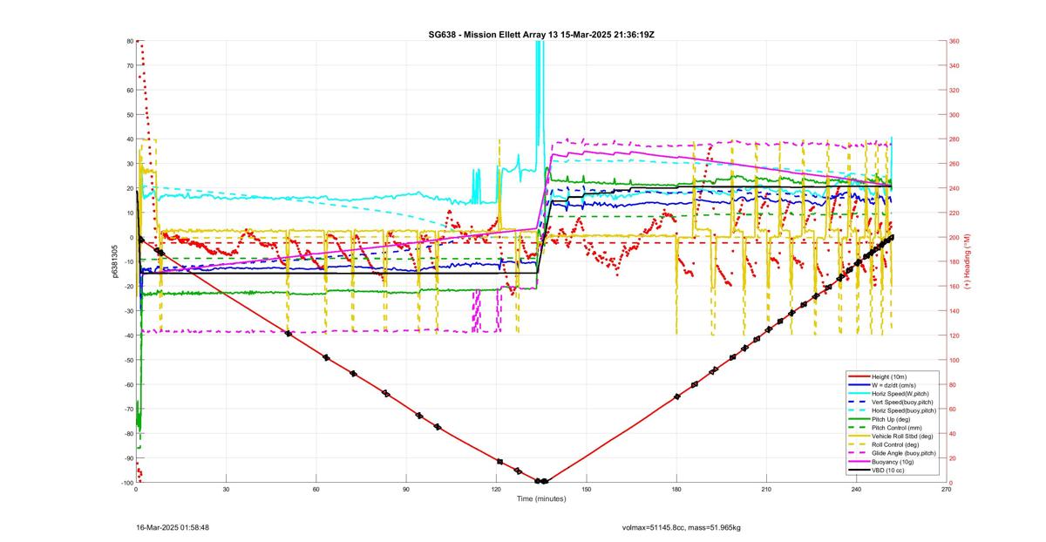Click the red line sample beside Height legend entry

[x=858, y=376]
